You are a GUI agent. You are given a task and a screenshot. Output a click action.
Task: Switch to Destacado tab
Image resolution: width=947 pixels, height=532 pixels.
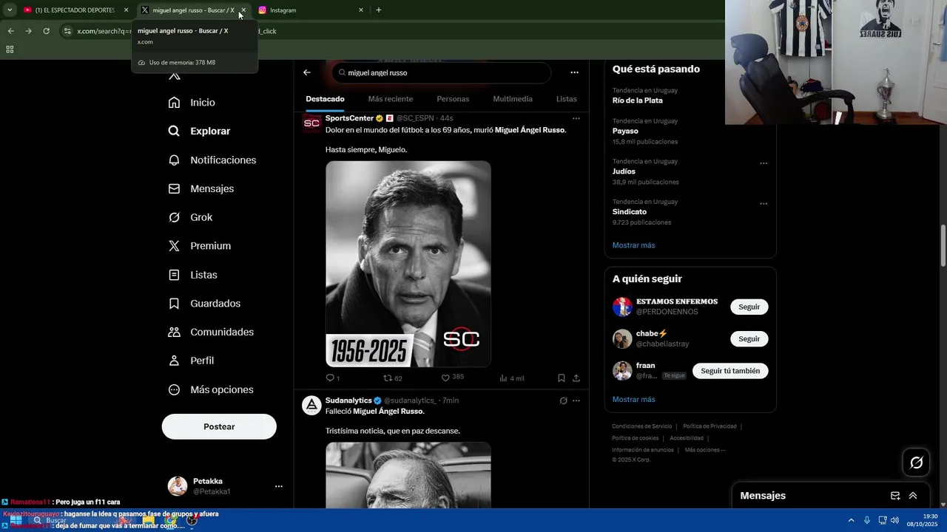point(325,99)
